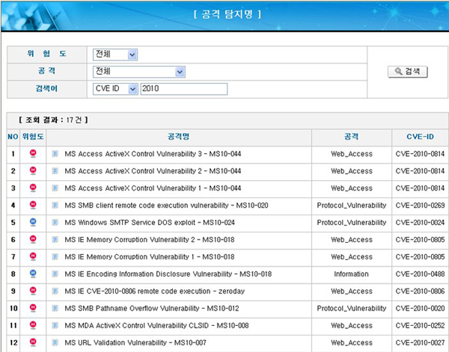This screenshot has width=449, height=352.
Task: Click the red risk icon in row 10
Action: (33, 308)
